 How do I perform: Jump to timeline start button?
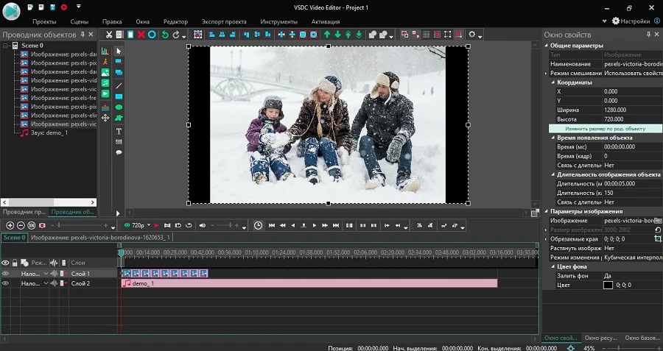[272, 226]
